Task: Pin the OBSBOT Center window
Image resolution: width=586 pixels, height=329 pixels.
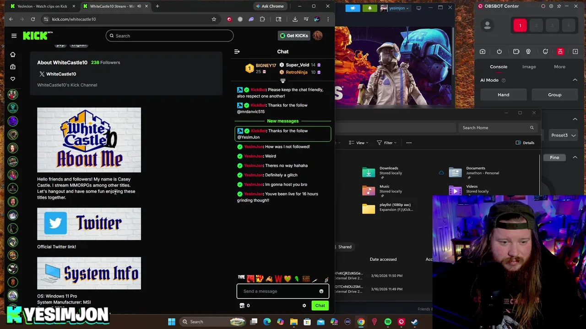Action: [x=559, y=6]
